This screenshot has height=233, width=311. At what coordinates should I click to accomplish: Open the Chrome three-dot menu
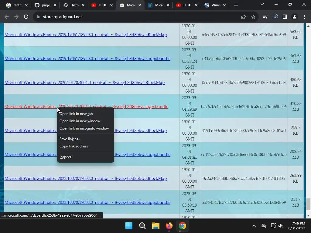pos(304,17)
